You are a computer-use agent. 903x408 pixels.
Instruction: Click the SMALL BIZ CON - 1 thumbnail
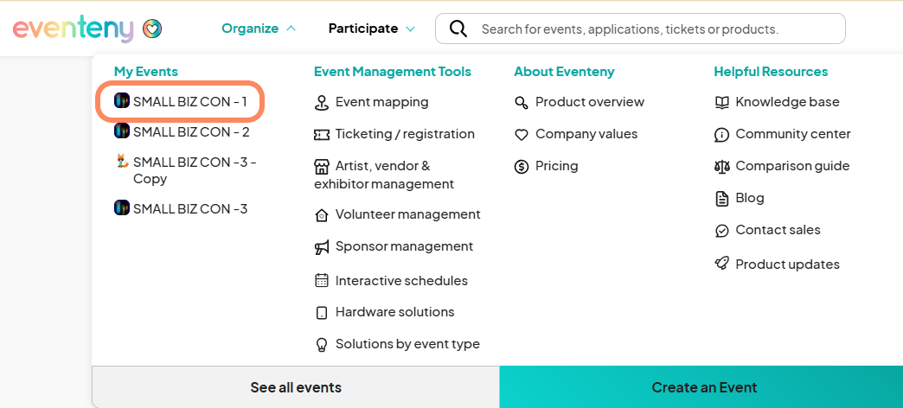pos(121,101)
